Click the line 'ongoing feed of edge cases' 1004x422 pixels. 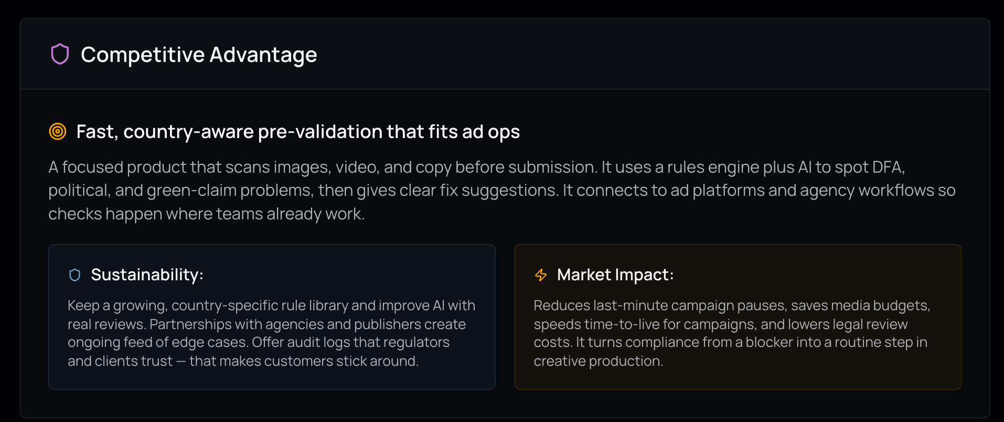click(259, 342)
